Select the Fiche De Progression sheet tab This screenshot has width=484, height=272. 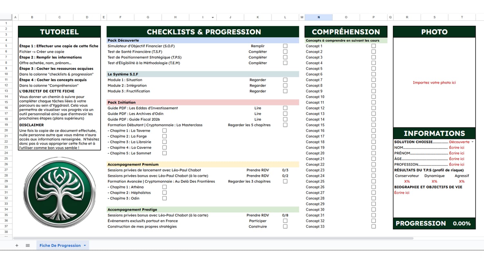tap(60, 246)
